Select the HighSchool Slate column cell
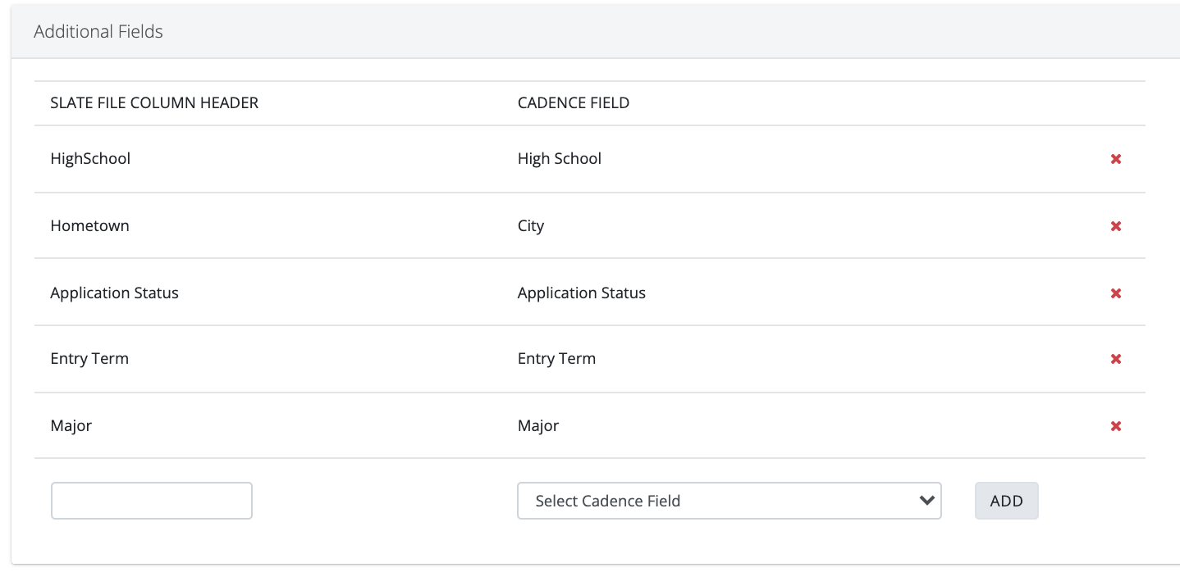Image resolution: width=1180 pixels, height=572 pixels. [90, 159]
